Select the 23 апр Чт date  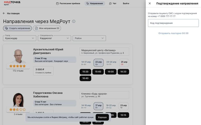(123, 106)
